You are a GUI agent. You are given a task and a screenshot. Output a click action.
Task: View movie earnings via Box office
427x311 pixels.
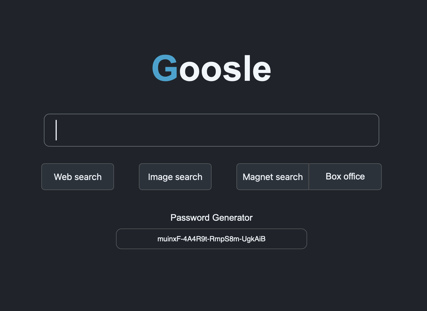pos(345,177)
